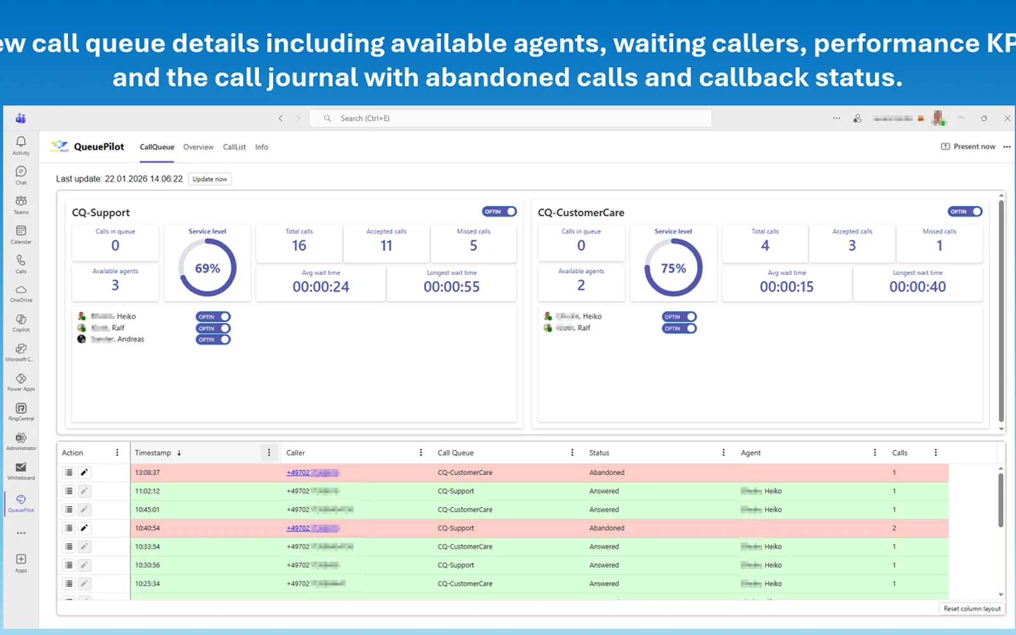Viewport: 1016px width, 635px height.
Task: Open QueuePilot tab more options menu
Action: [x=1006, y=147]
